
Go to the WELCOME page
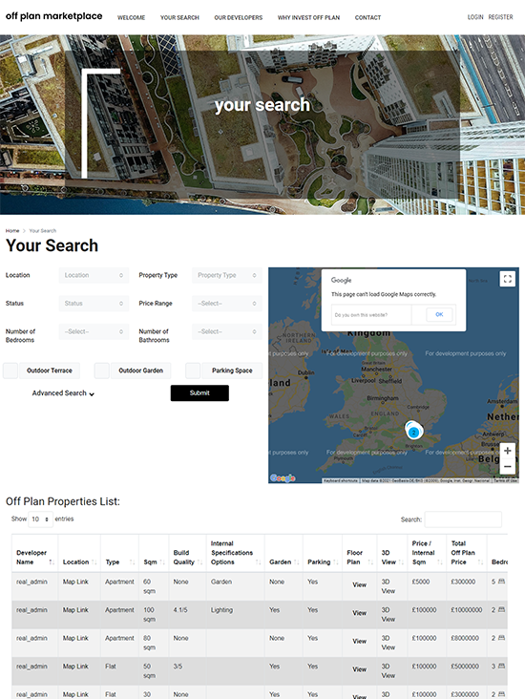tap(131, 18)
